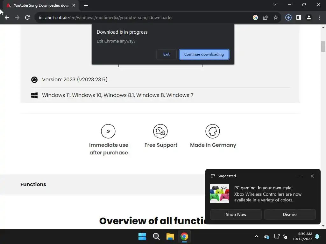
Task: Click the address bar URL
Action: coord(109,18)
